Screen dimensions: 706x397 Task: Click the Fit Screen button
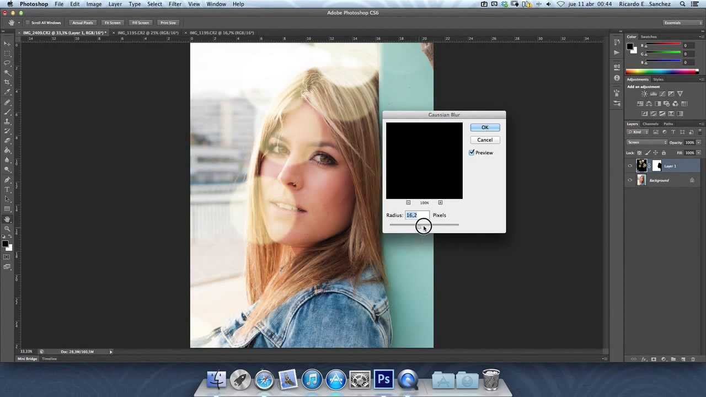pos(113,23)
